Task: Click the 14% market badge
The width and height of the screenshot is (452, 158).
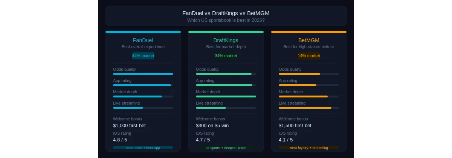Action: click(309, 56)
